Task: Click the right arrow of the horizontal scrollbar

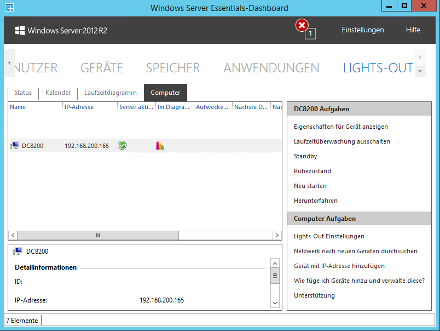Action: (x=277, y=235)
